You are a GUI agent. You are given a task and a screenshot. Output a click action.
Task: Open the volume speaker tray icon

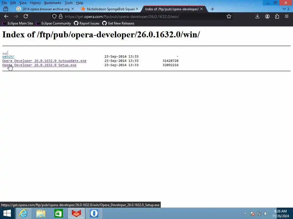point(266,214)
